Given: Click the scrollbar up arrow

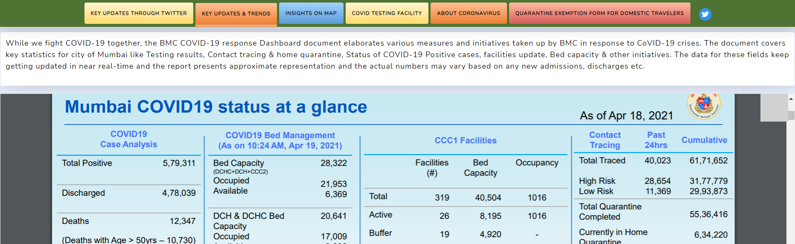Looking at the screenshot, I should click(x=791, y=99).
